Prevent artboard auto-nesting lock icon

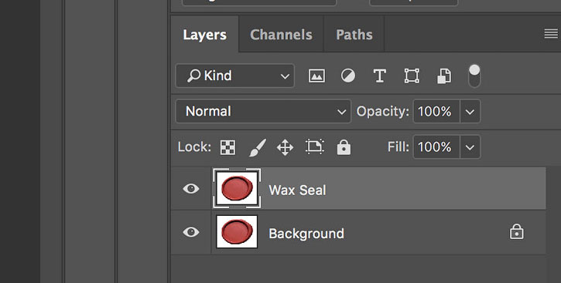pos(315,147)
